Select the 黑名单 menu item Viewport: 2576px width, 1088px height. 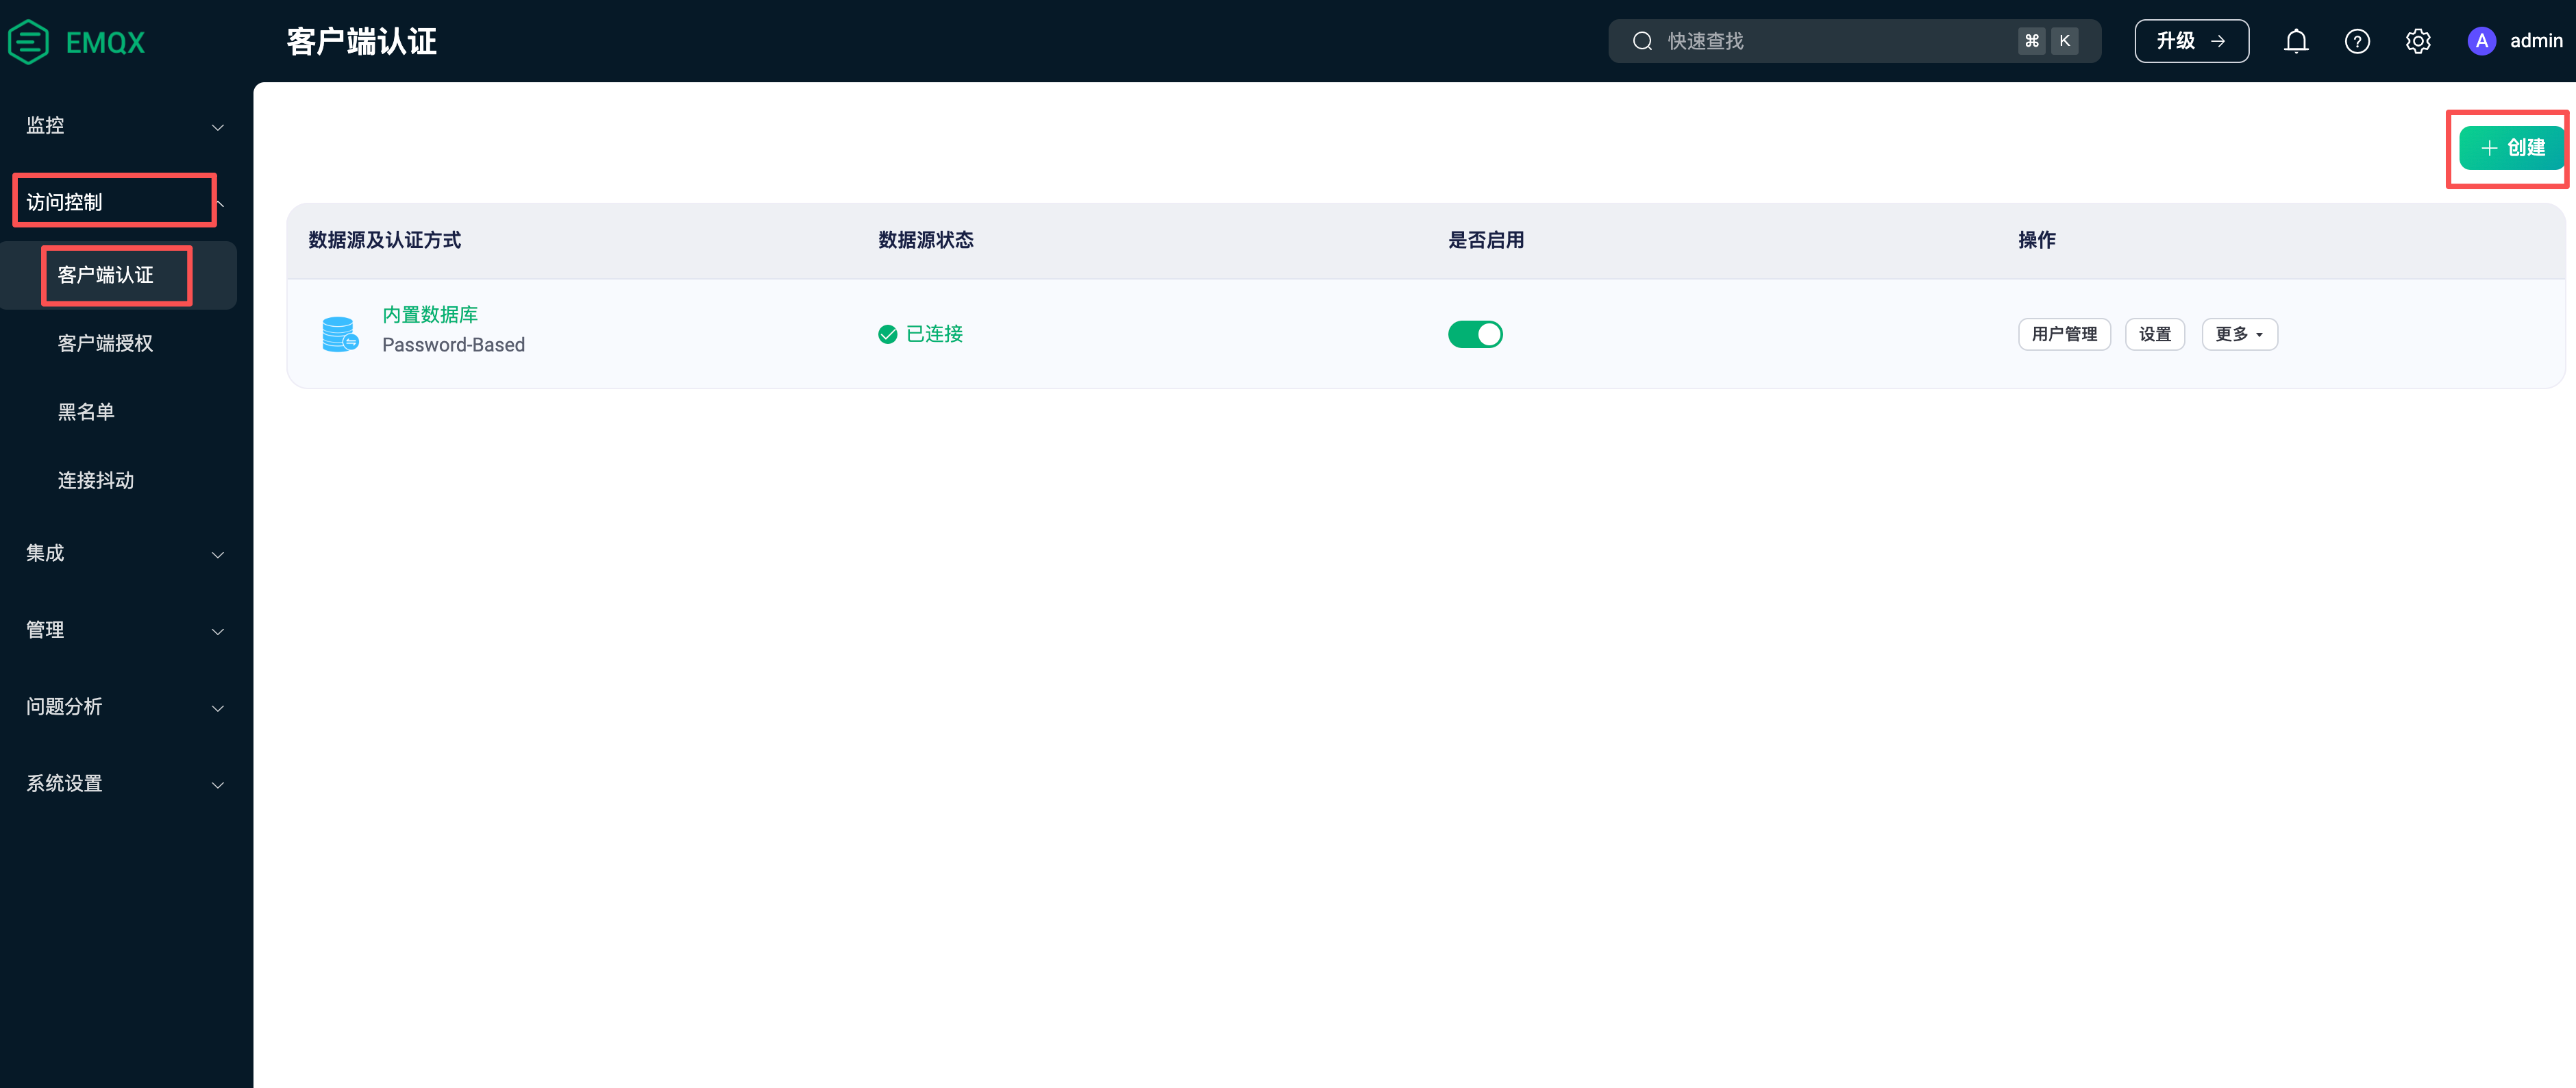(86, 412)
